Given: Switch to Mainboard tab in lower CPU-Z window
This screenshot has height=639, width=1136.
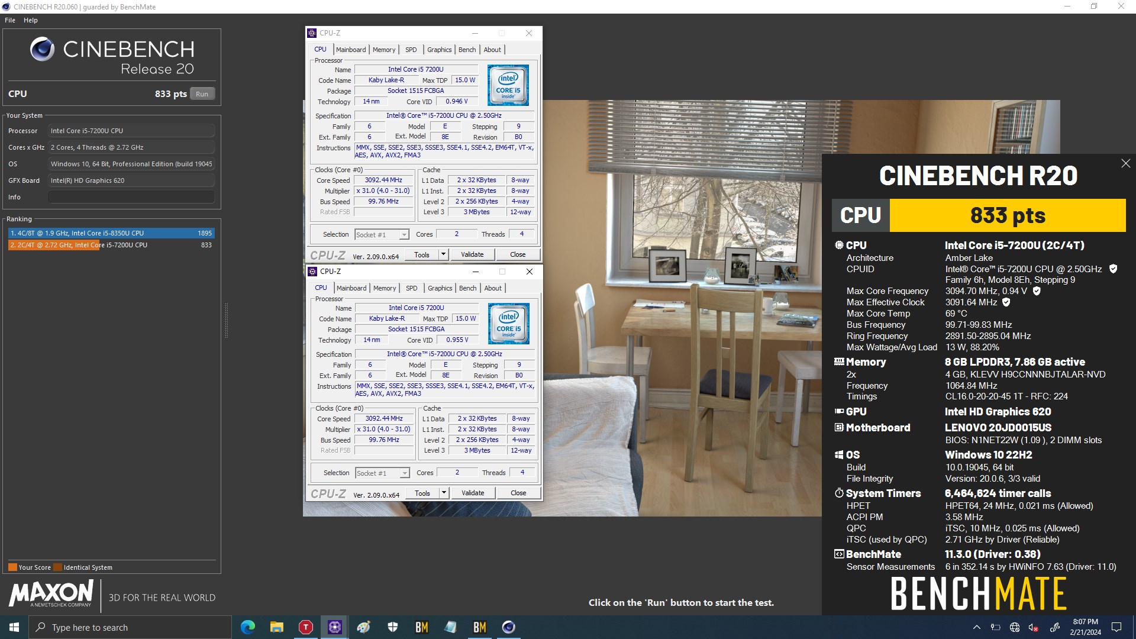Looking at the screenshot, I should tap(351, 288).
